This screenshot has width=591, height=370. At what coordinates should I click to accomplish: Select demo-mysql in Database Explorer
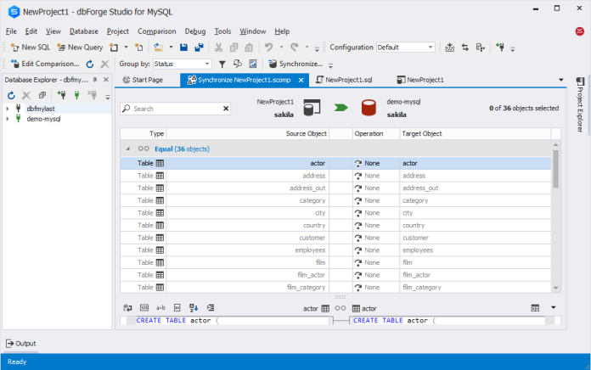coord(43,119)
